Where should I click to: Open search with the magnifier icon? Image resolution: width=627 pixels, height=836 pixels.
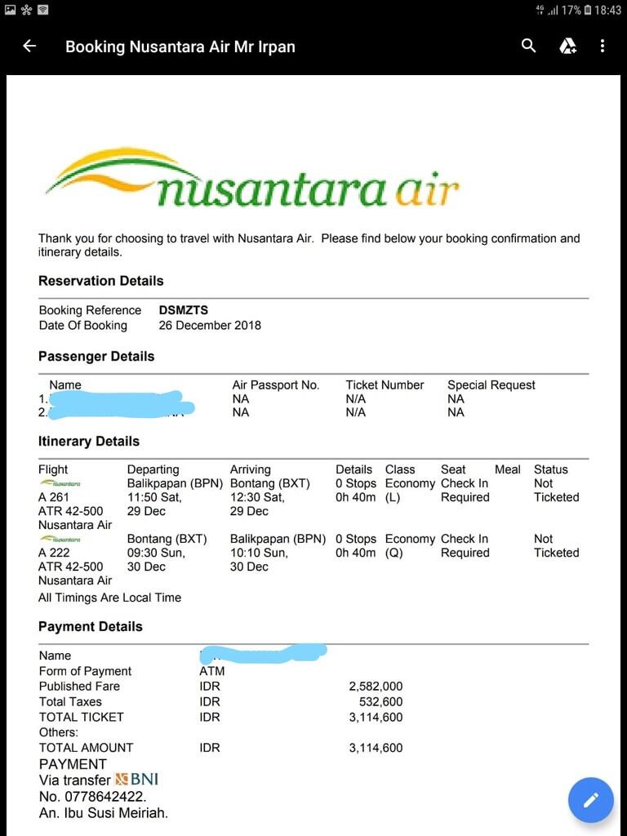coord(528,46)
